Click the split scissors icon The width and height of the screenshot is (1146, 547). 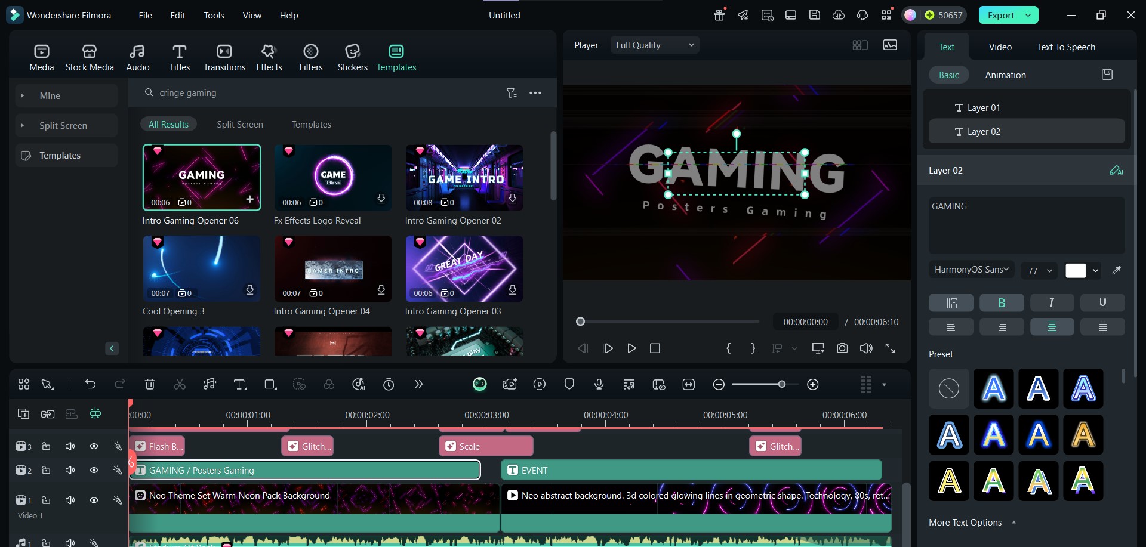pos(180,384)
